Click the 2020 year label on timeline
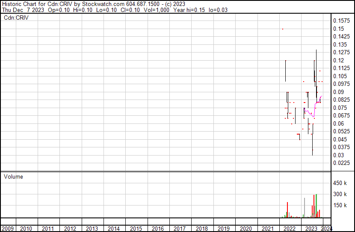 tap(246, 229)
